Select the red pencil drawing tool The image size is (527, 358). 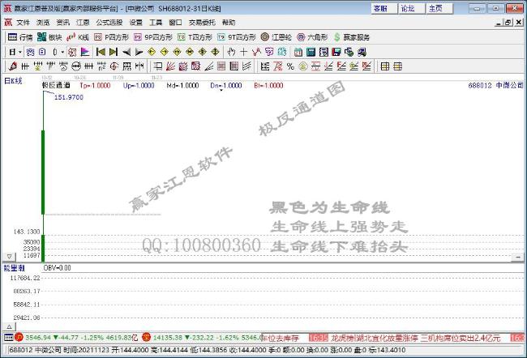[13, 66]
